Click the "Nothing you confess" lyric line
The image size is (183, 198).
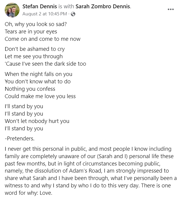point(30,89)
